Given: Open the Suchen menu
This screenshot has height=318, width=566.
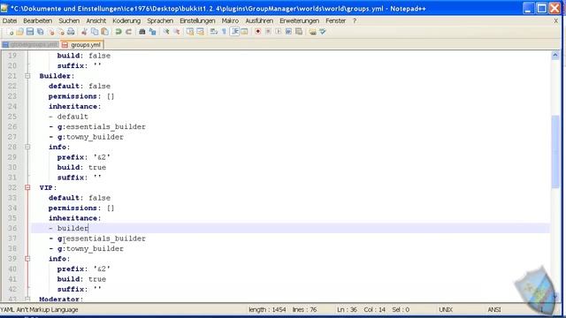Looking at the screenshot, I should 69,21.
